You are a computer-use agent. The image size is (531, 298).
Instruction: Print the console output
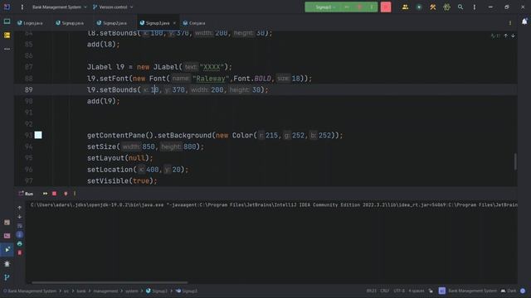point(20,243)
